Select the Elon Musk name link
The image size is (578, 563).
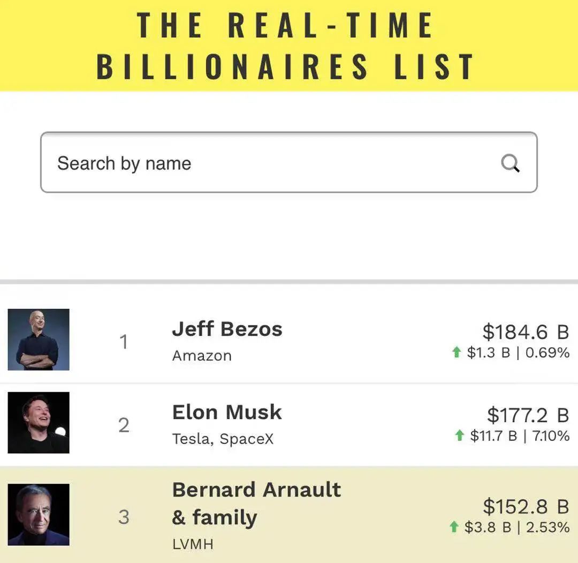(x=227, y=412)
